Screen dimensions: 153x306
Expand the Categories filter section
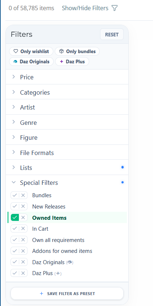[x=67, y=92]
